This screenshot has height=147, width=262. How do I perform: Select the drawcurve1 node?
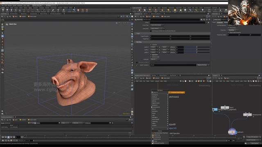247,115
